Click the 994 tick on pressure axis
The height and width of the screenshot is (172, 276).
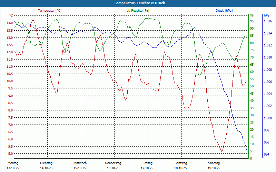pyautogui.click(x=266, y=154)
